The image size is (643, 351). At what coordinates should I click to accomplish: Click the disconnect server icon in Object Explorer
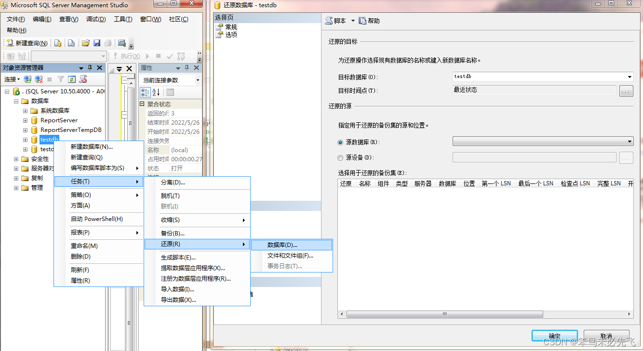click(x=38, y=79)
